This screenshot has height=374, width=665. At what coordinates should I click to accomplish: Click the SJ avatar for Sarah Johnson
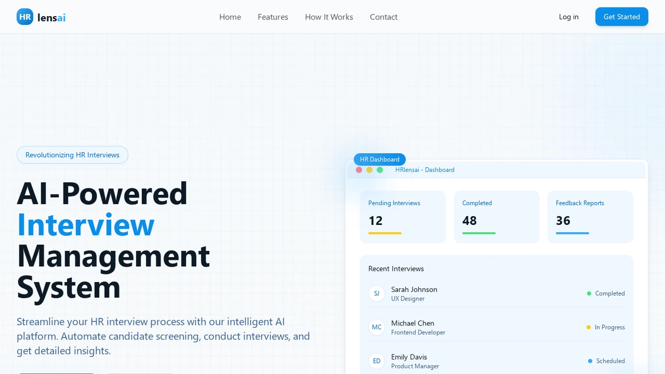point(376,293)
